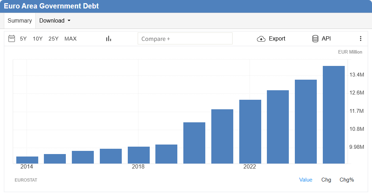Set chart range to MAX
Screen dimensions: 372x196
pos(70,39)
